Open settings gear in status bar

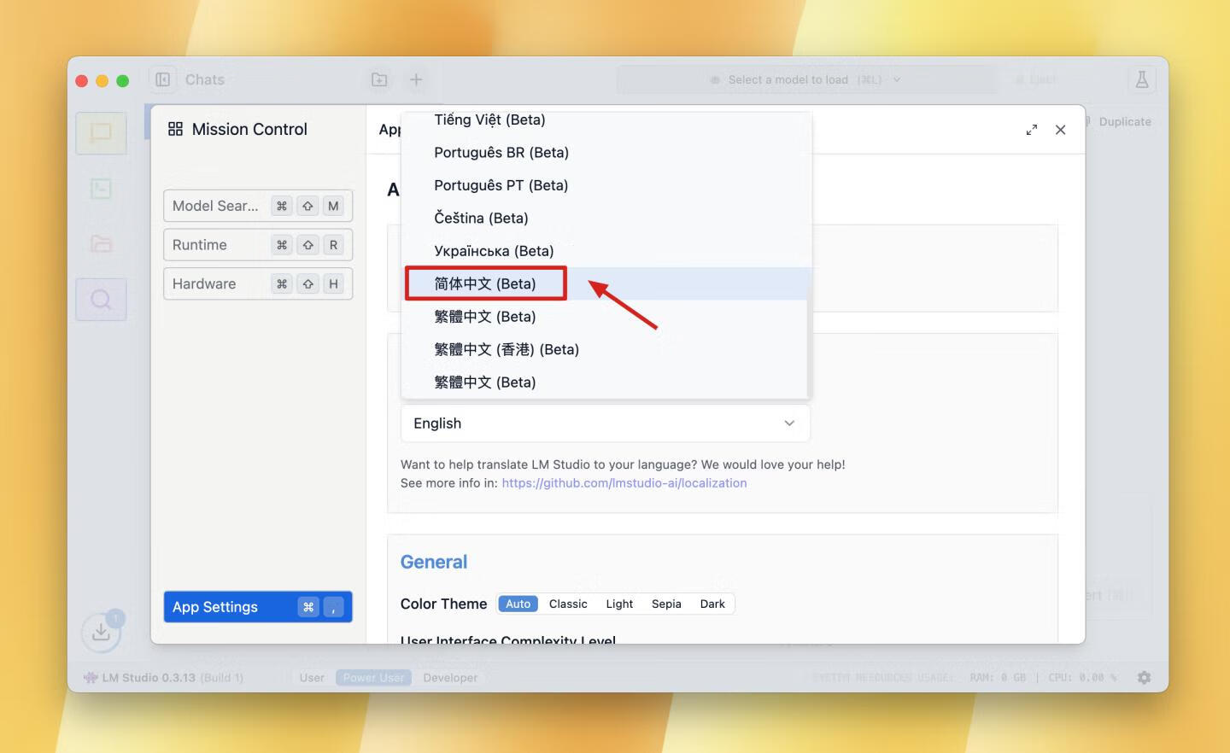tap(1144, 677)
